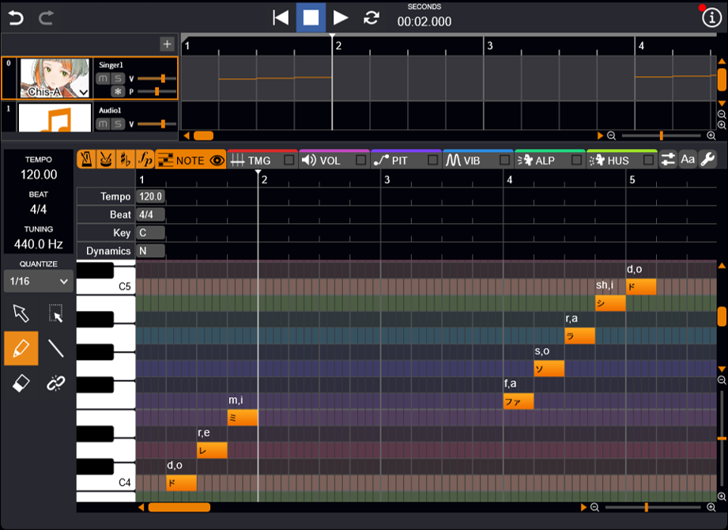Click the link/chain tool icon
This screenshot has width=728, height=530.
[55, 384]
